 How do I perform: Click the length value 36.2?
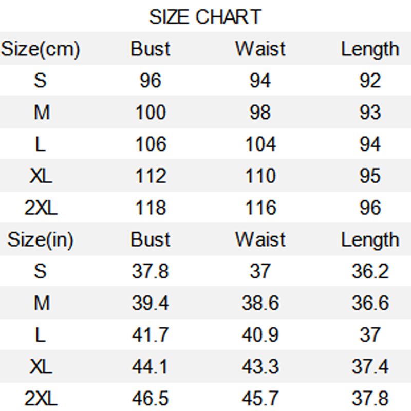[370, 272]
